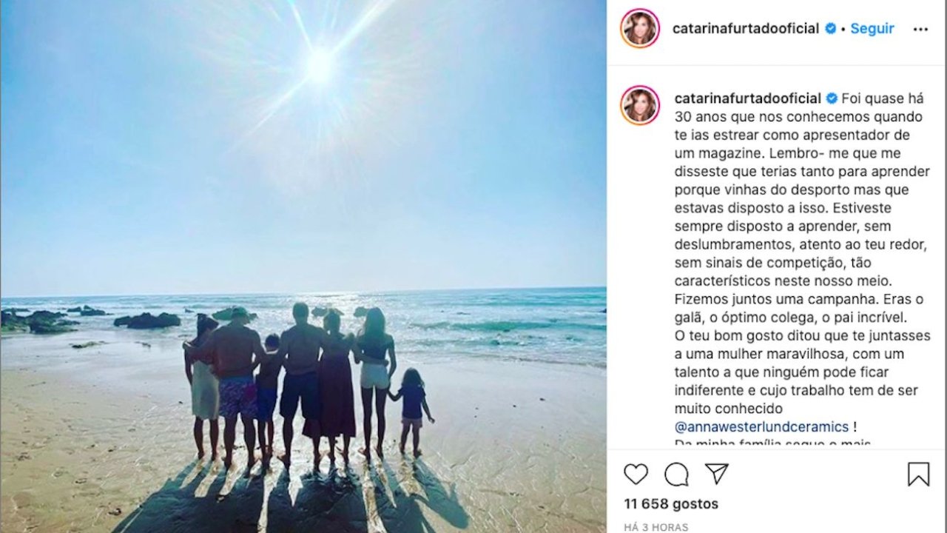Click the Seguir follow button
The width and height of the screenshot is (947, 533).
[872, 29]
